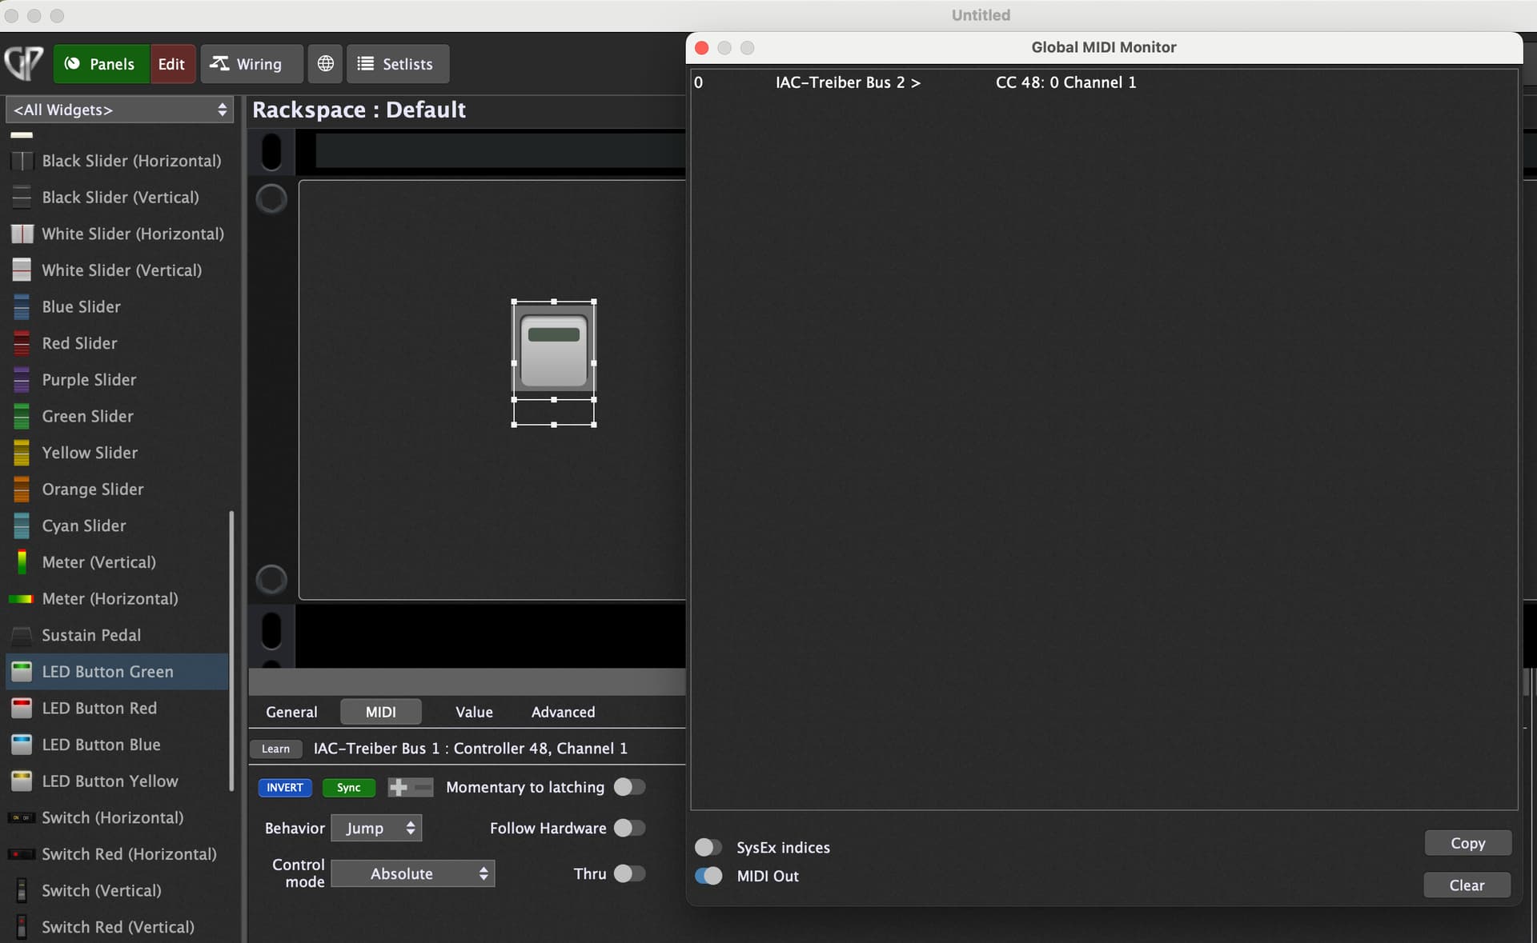Choose the Green Slider widget icon
Viewport: 1537px width, 943px height.
click(x=22, y=416)
